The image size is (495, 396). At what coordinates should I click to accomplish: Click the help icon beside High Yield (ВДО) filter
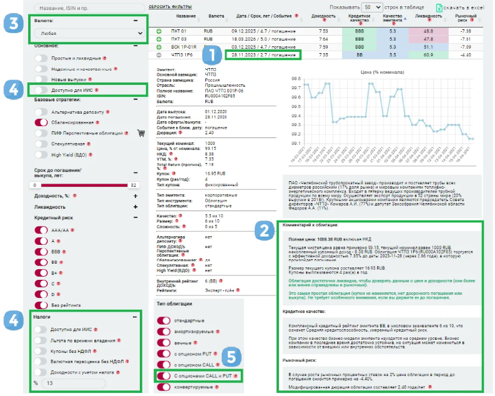coord(91,154)
